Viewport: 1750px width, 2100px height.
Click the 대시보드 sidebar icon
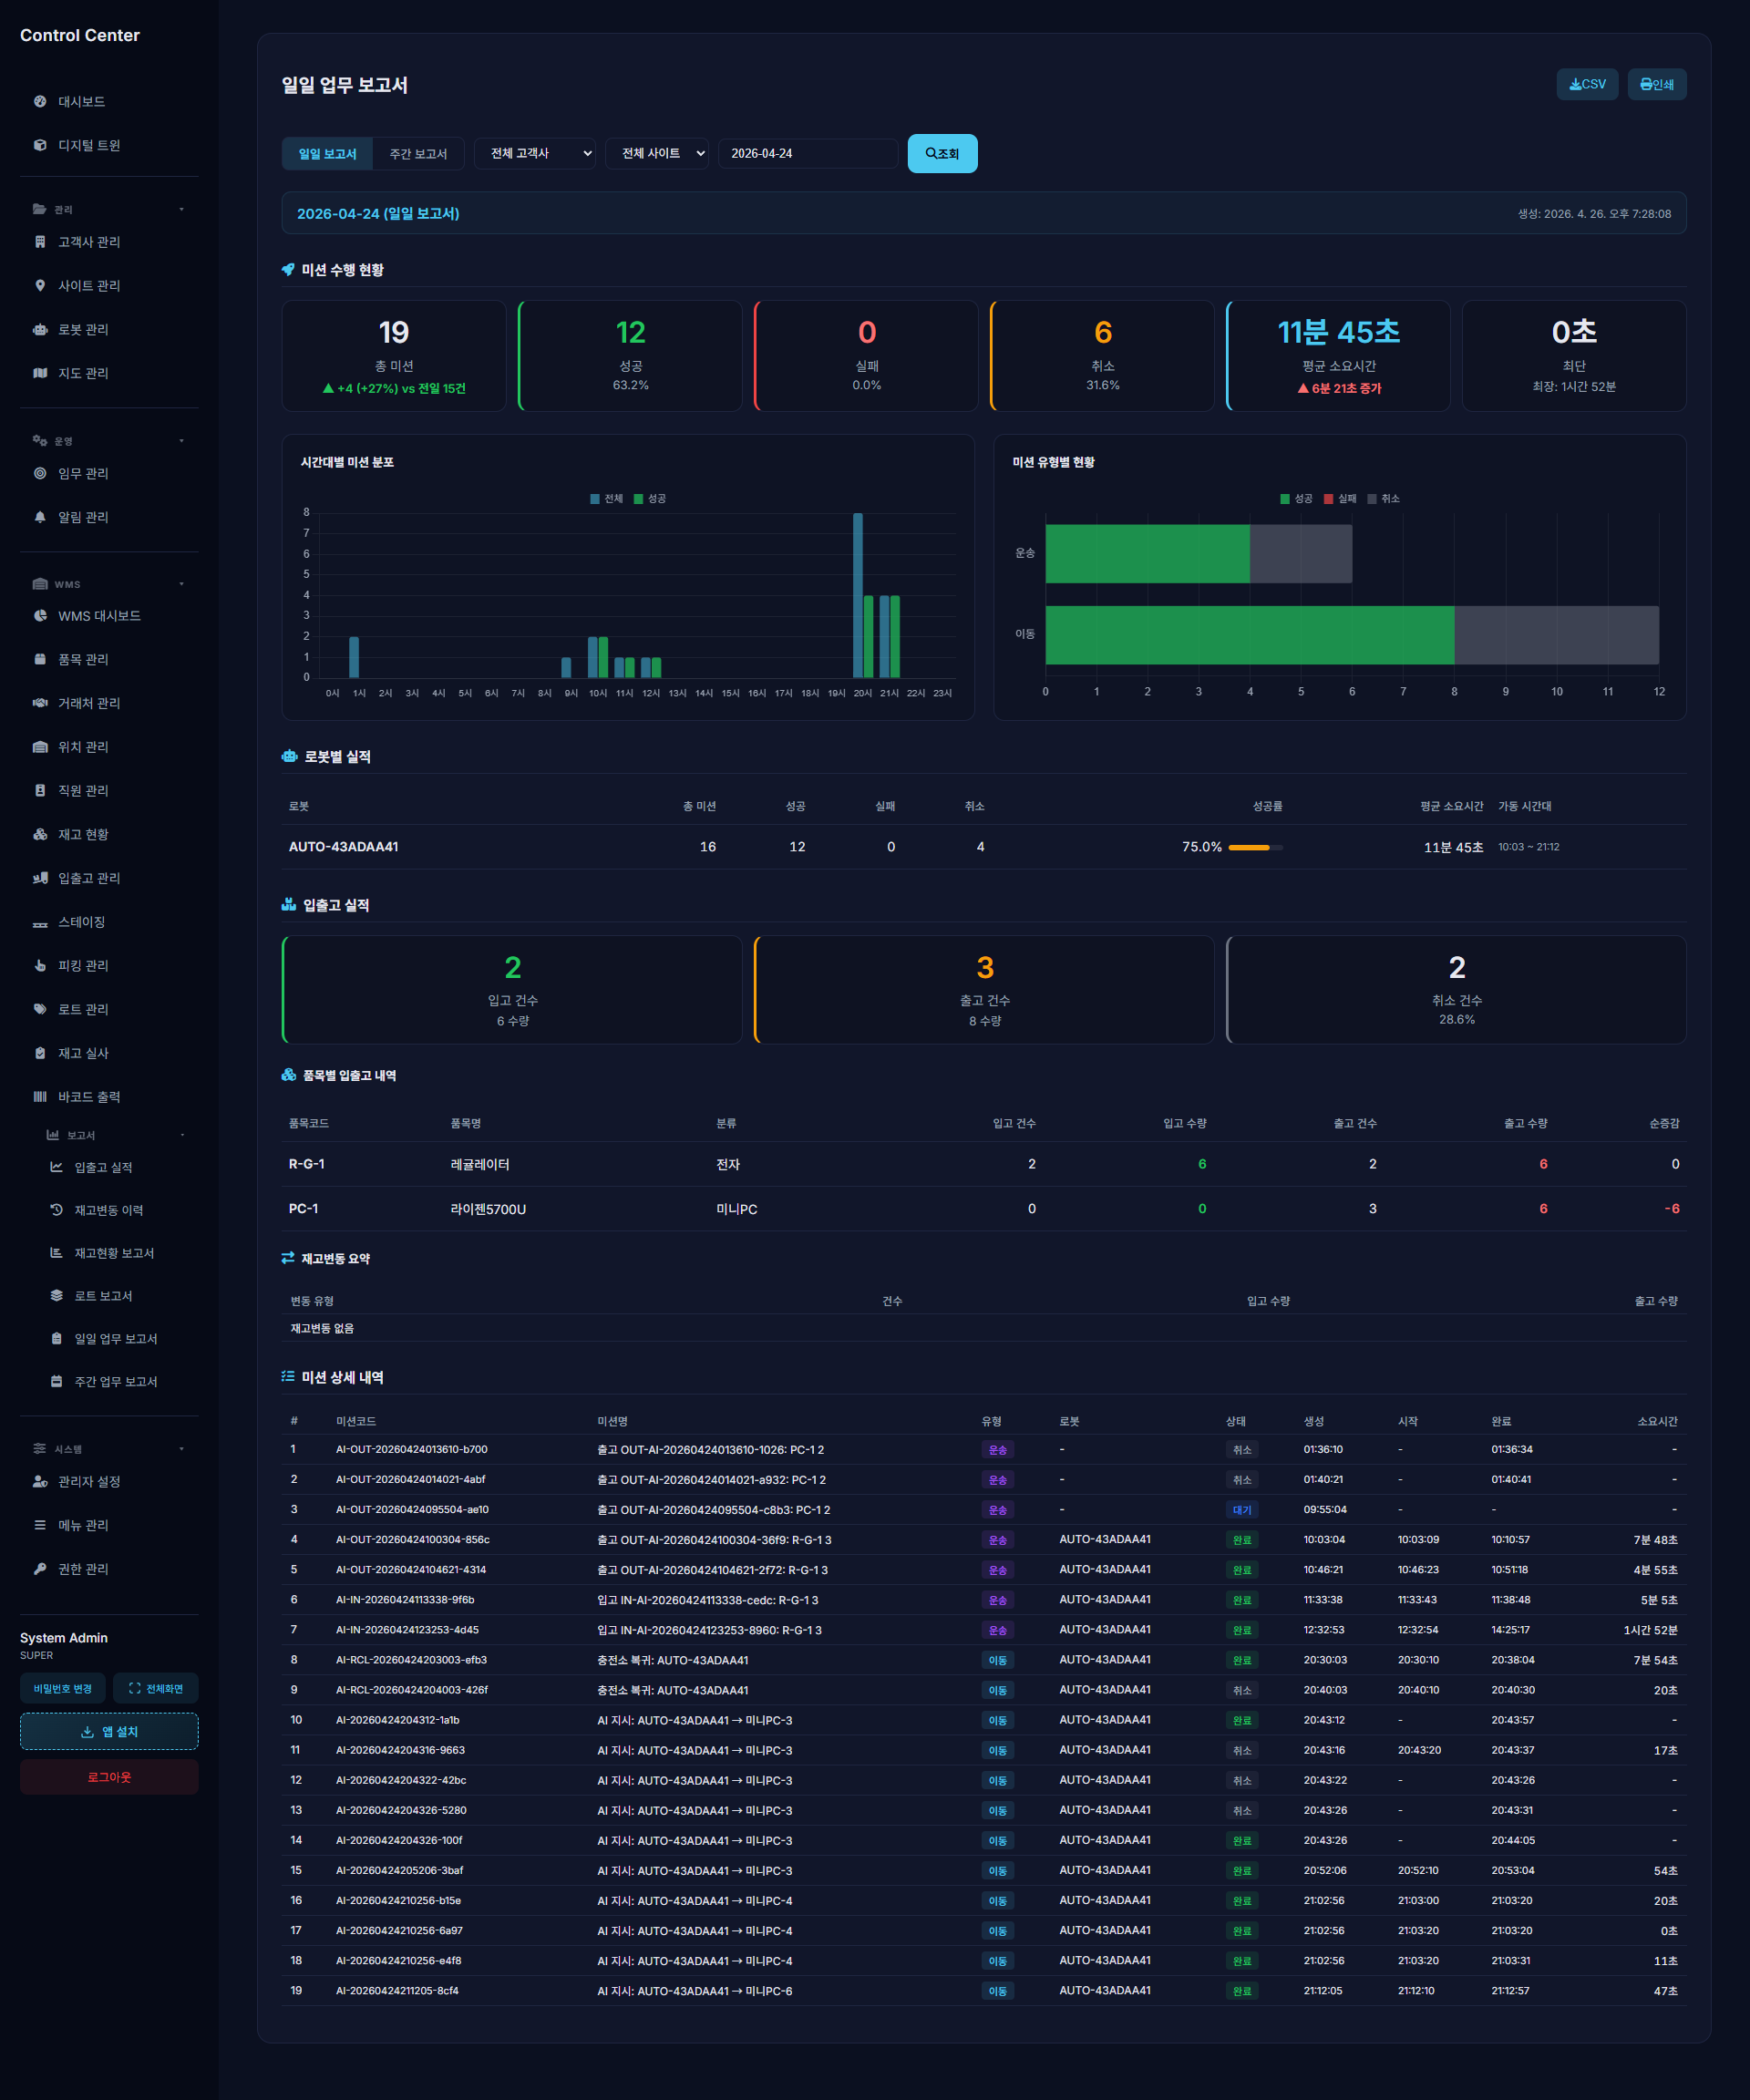(40, 101)
